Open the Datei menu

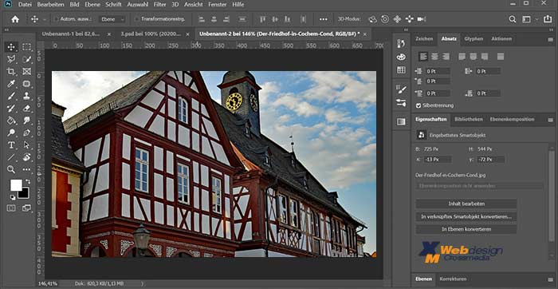(x=25, y=5)
